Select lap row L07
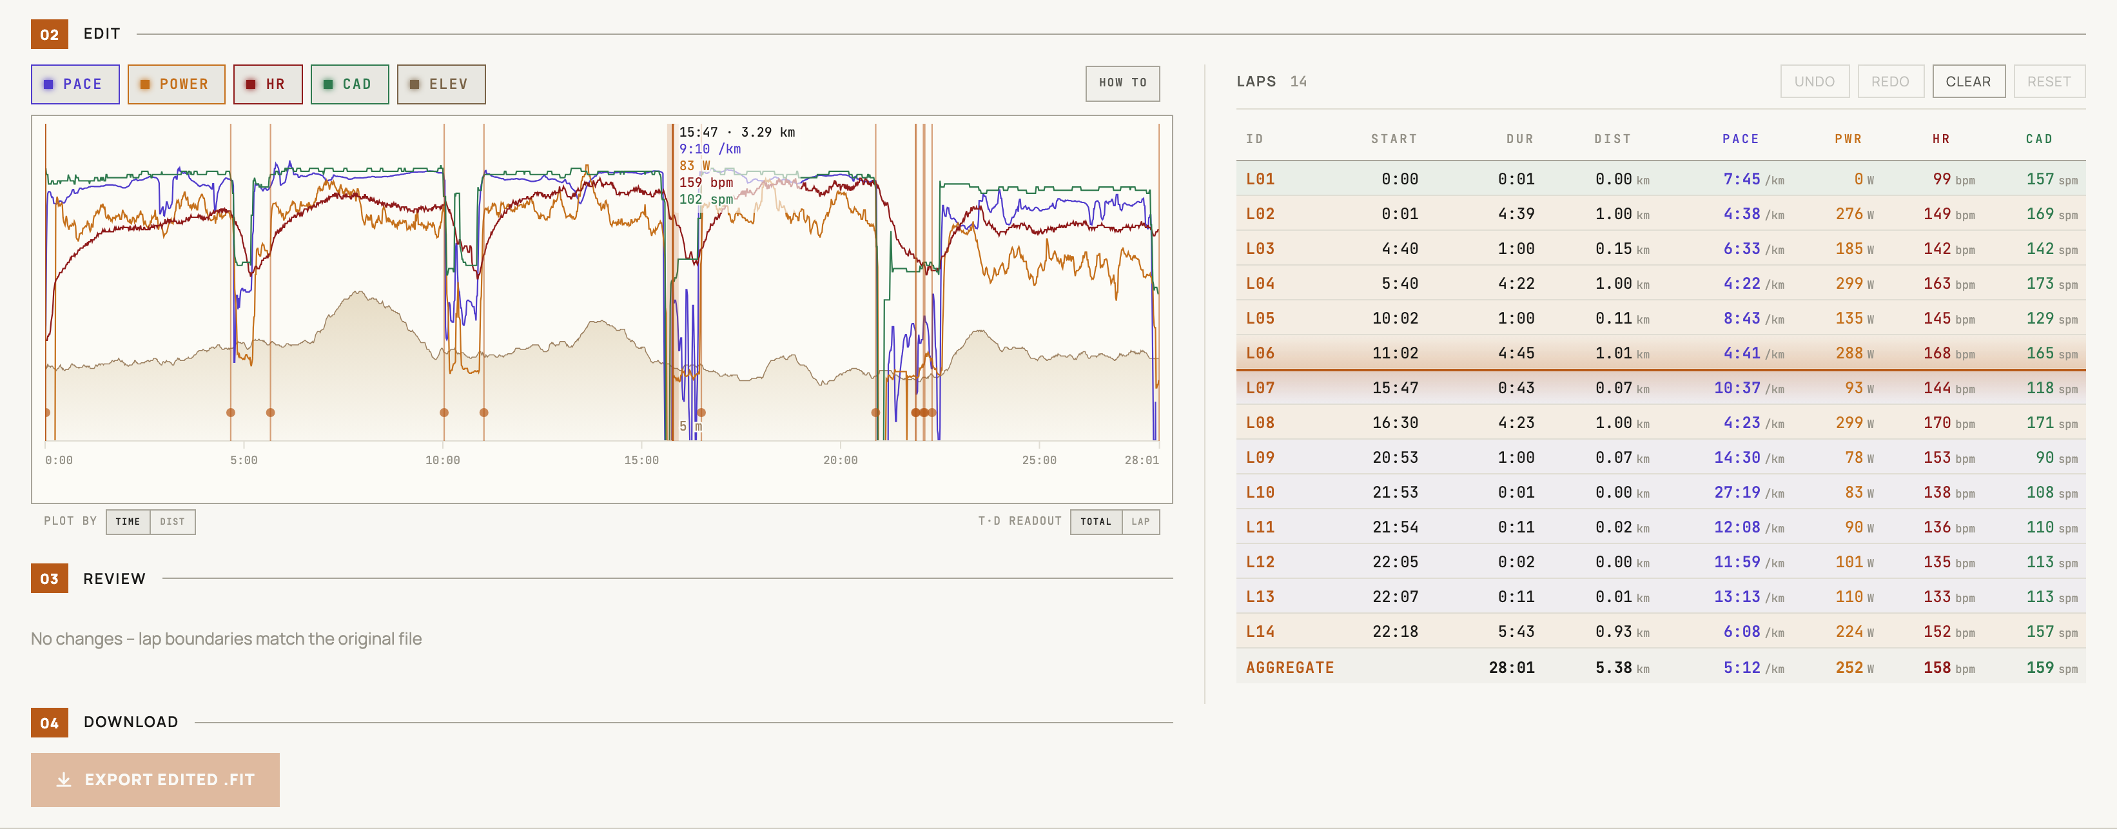 pos(1660,387)
